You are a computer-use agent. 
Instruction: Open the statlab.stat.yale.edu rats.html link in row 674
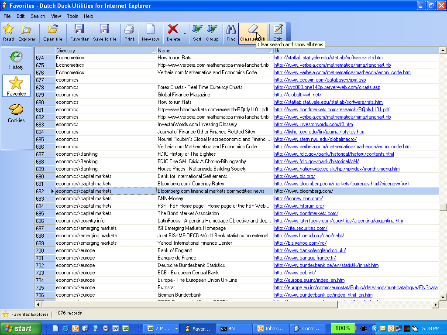[329, 58]
